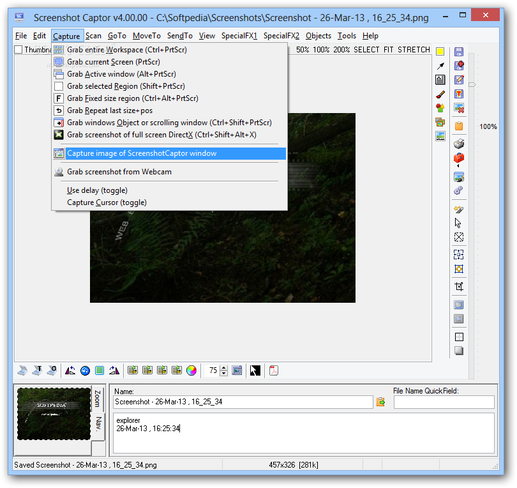Open the SendTo menu
Viewport: 517px width, 488px height.
[x=180, y=36]
